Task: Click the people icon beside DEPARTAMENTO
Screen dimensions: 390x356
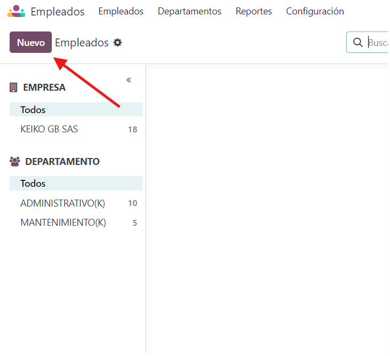Action: click(14, 161)
